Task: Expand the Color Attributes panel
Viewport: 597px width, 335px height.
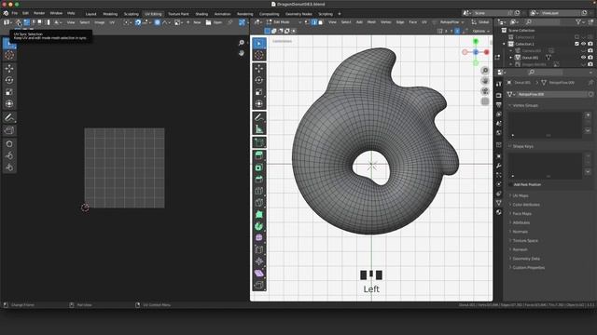Action: (526, 205)
